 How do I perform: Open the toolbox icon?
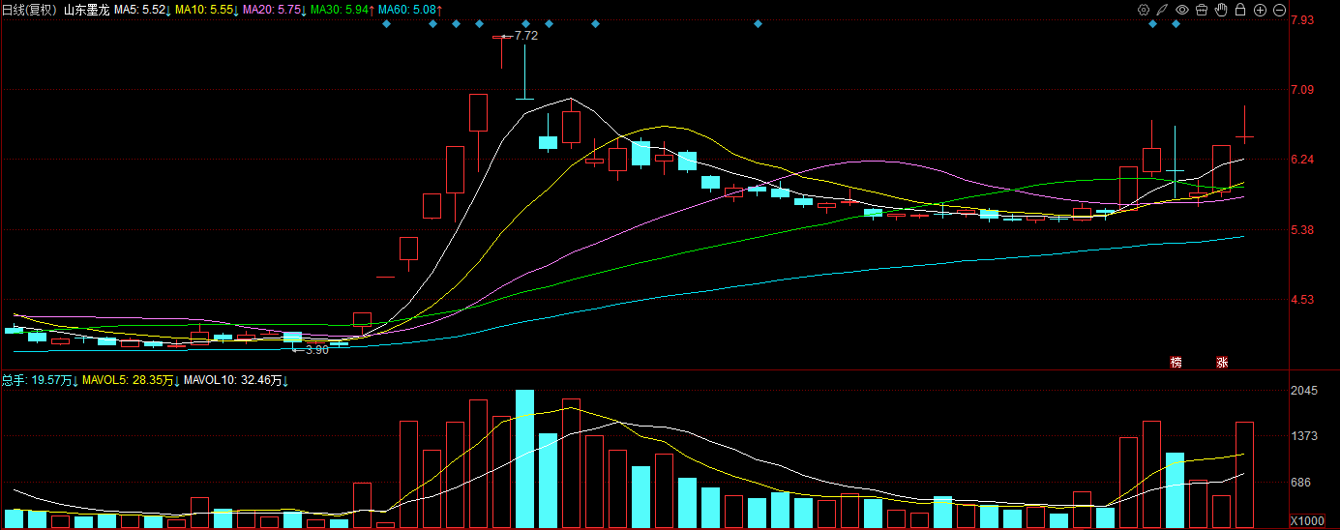1202,10
